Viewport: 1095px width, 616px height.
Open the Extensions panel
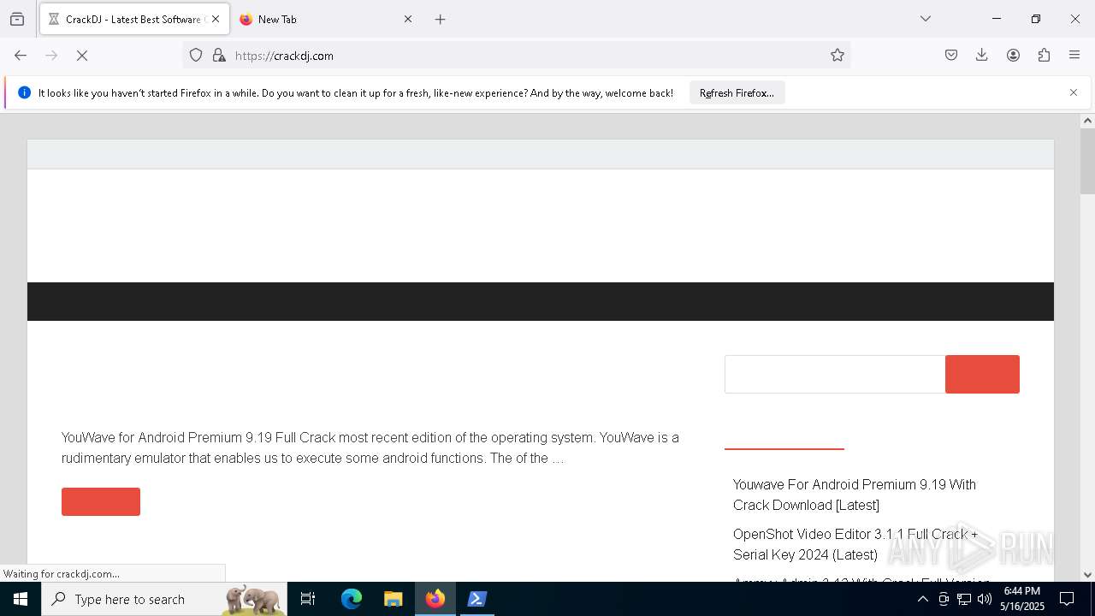(x=1044, y=56)
